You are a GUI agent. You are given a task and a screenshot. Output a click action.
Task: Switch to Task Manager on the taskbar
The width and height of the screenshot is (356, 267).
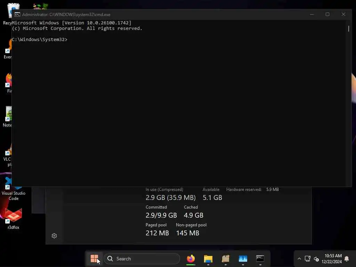tap(243, 259)
